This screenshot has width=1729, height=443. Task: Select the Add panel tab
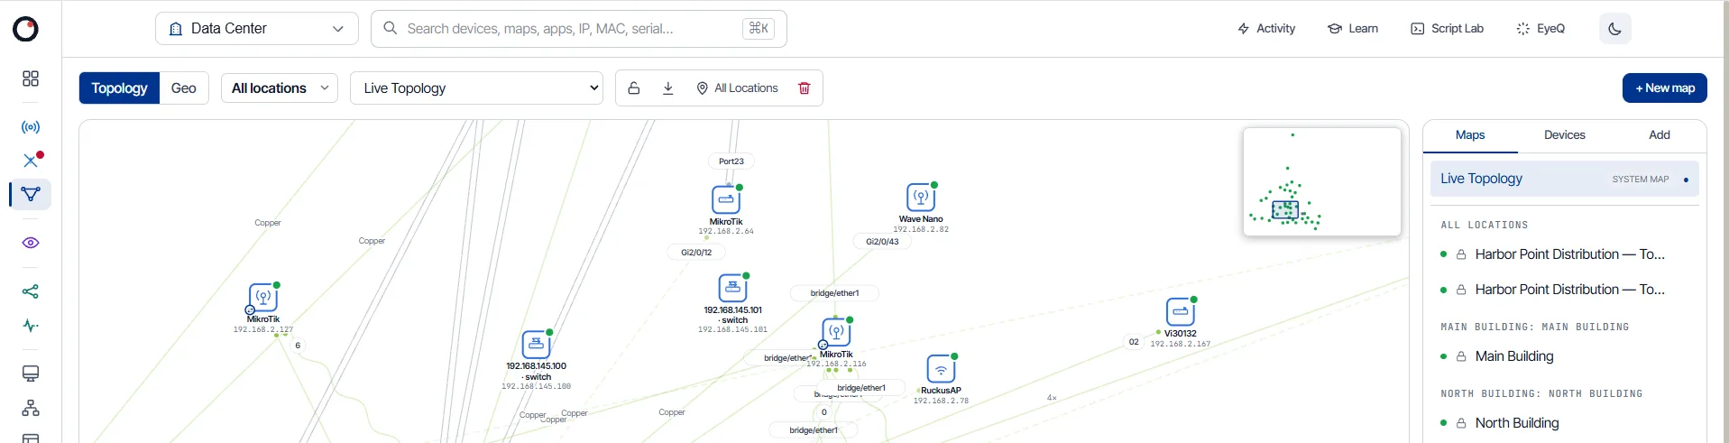click(x=1660, y=135)
